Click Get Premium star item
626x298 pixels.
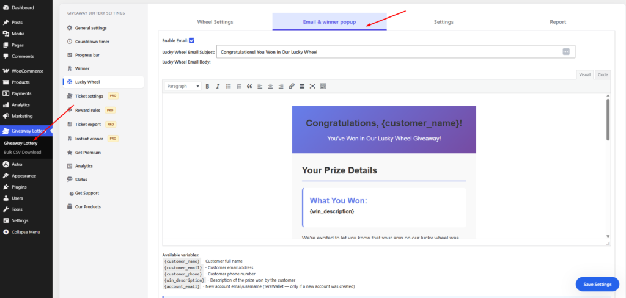click(x=103, y=153)
